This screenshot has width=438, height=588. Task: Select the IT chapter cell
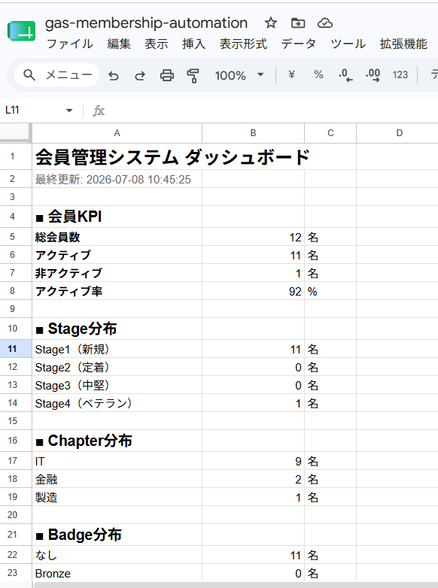[x=117, y=461]
